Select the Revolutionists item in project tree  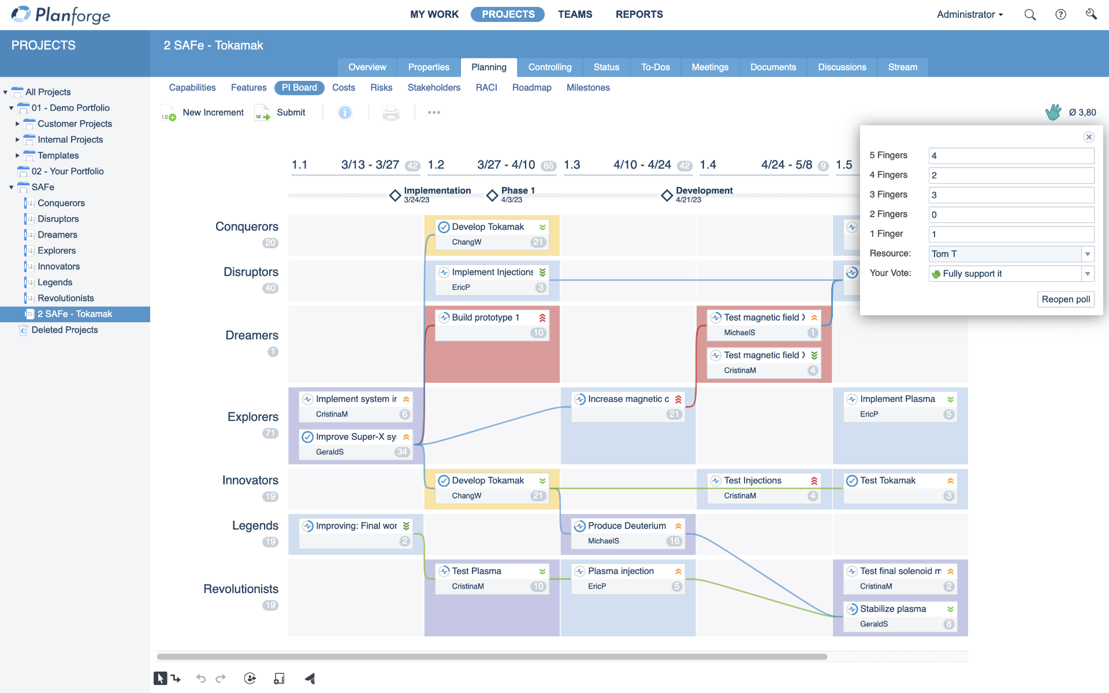point(65,299)
